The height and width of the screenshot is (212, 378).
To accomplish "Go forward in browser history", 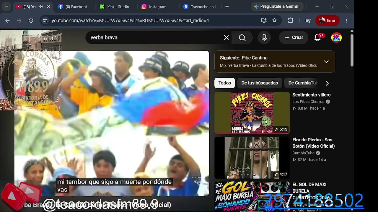I will click(x=19, y=20).
